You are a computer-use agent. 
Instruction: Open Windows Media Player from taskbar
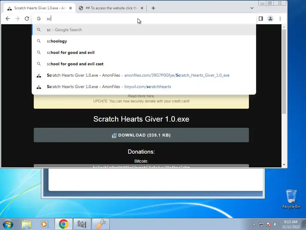pos(45,224)
